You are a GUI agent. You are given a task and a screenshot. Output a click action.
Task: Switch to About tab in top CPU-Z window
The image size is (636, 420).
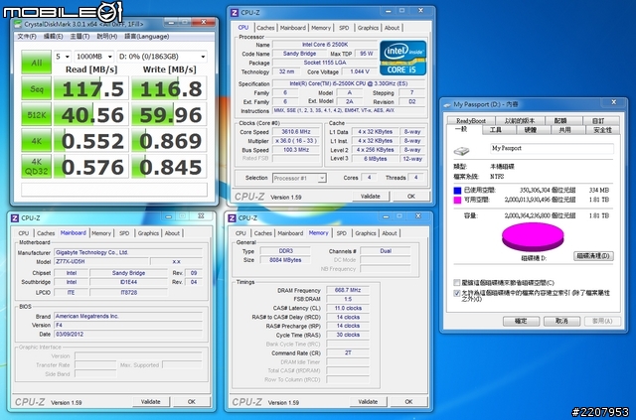coord(392,28)
